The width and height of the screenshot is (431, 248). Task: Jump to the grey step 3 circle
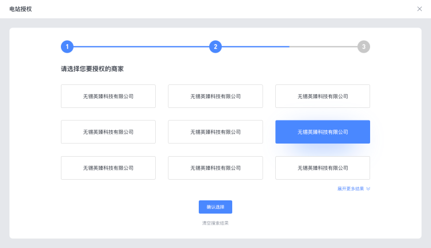click(x=364, y=46)
